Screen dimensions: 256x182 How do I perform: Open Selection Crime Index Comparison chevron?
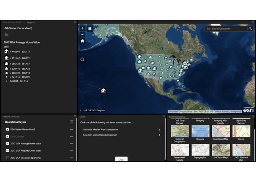tap(159, 135)
